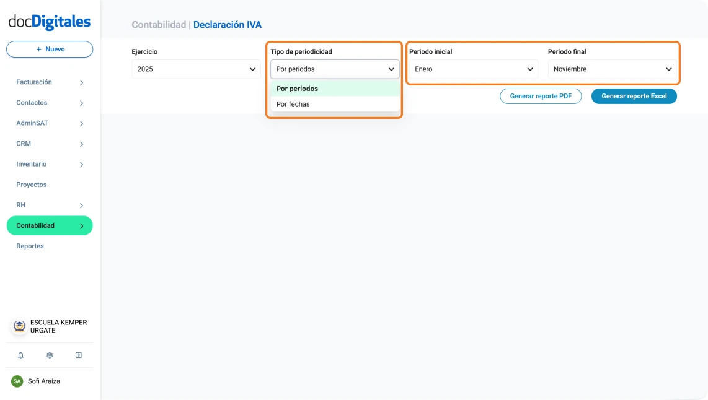Open the Periodo inicial Enero dropdown
This screenshot has width=708, height=400.
click(474, 69)
